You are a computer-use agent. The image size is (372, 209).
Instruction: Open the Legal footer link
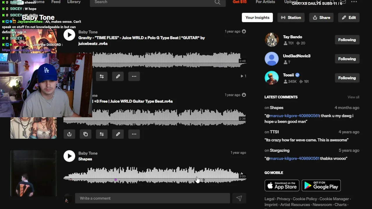point(269,199)
